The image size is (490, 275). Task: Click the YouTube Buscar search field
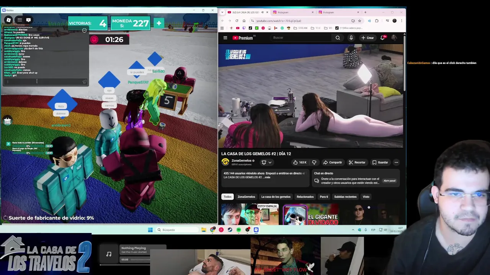coord(301,37)
